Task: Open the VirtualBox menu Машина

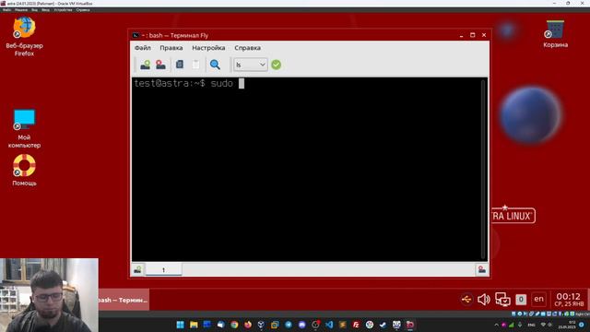Action: pyautogui.click(x=21, y=10)
